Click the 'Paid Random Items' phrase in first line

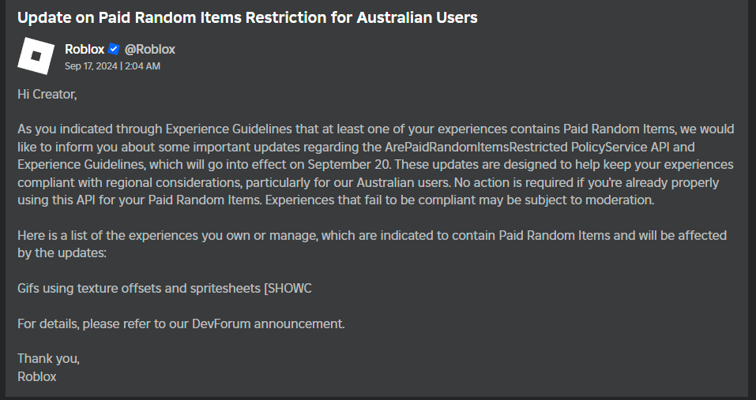pos(619,129)
